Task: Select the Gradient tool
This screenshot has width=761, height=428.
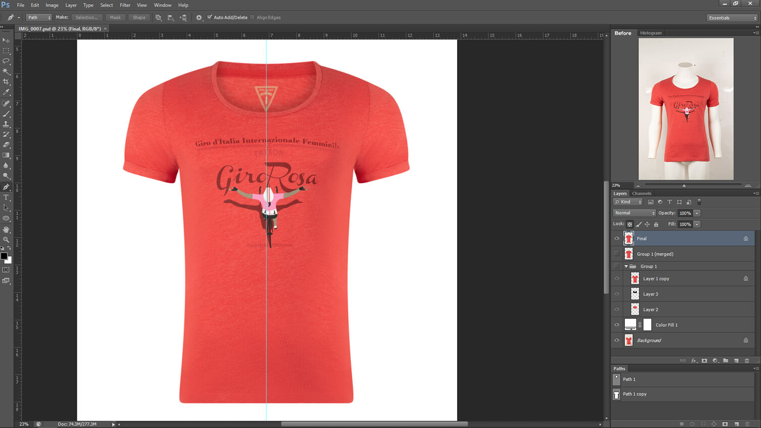Action: [x=6, y=155]
